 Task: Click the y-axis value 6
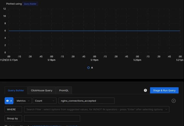click(x=5, y=31)
